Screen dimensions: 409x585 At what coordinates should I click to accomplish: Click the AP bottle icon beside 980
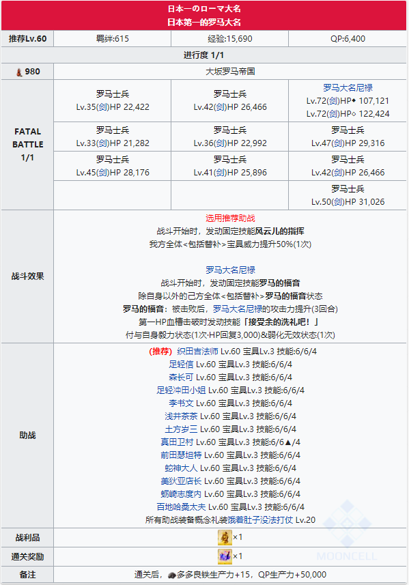tap(19, 72)
